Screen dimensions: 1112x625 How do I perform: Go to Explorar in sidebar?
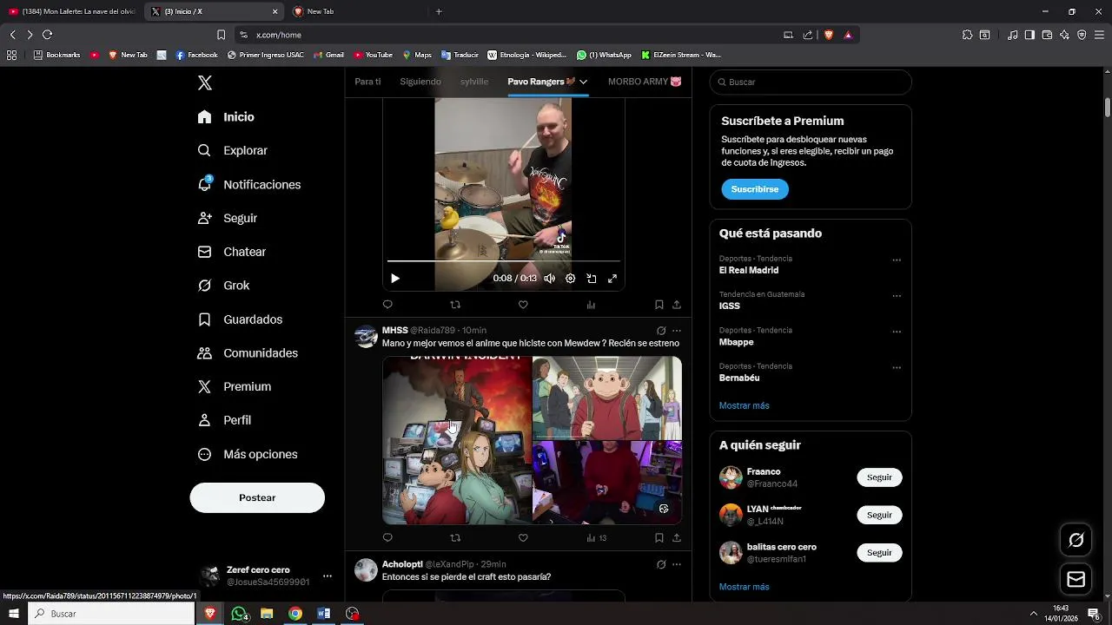click(x=233, y=150)
